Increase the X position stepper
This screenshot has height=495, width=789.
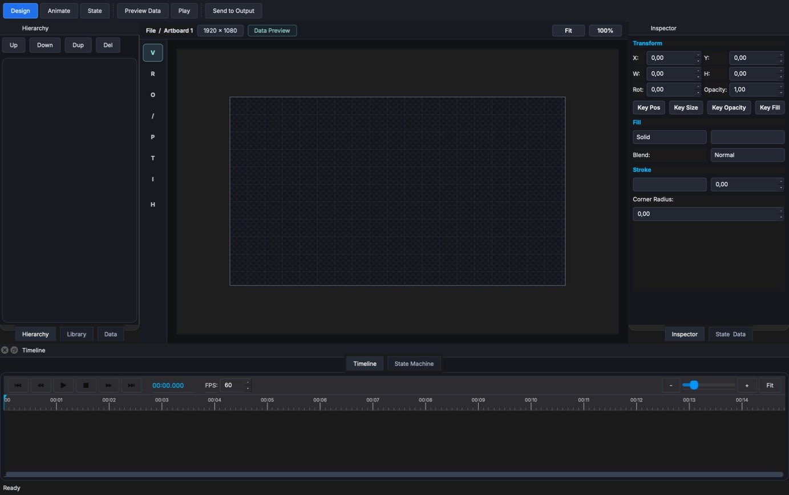coord(698,55)
